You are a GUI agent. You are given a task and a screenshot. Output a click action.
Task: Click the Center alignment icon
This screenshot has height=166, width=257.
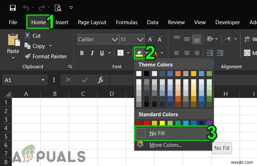coord(187,53)
